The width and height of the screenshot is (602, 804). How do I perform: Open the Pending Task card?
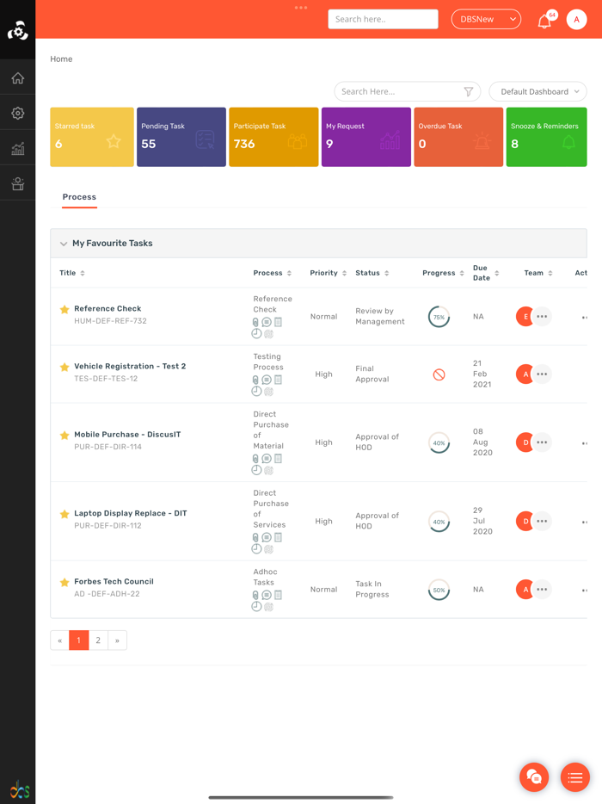181,137
